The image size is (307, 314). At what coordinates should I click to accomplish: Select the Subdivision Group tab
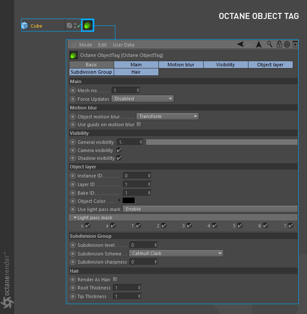click(x=91, y=72)
